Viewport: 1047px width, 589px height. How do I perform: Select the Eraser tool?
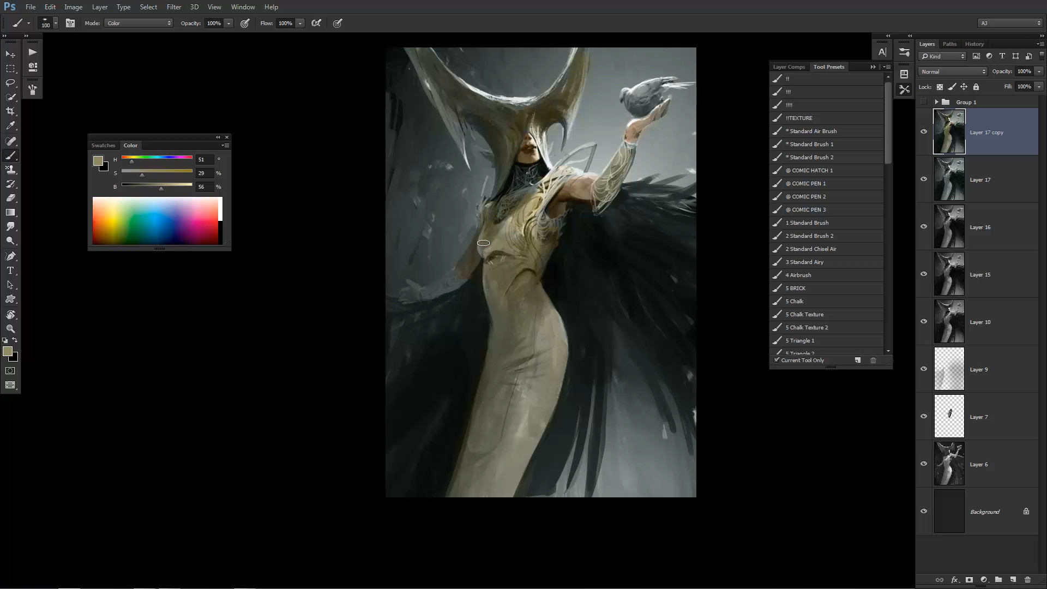[10, 198]
